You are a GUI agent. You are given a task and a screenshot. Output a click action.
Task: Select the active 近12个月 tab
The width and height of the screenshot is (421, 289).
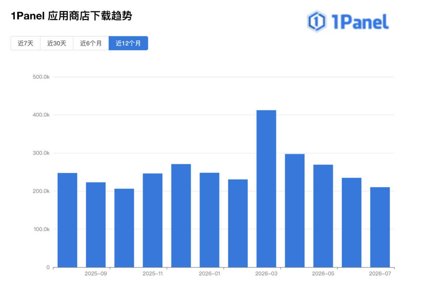pyautogui.click(x=128, y=43)
